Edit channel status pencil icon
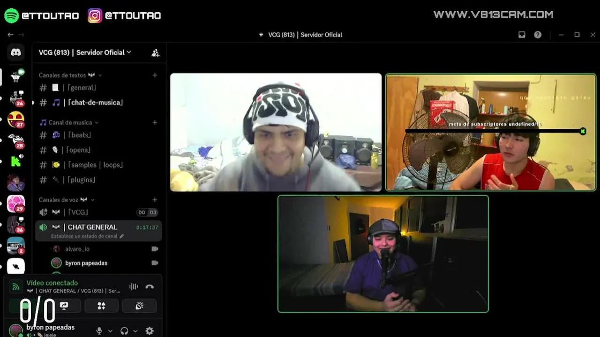The width and height of the screenshot is (600, 337). click(x=122, y=236)
